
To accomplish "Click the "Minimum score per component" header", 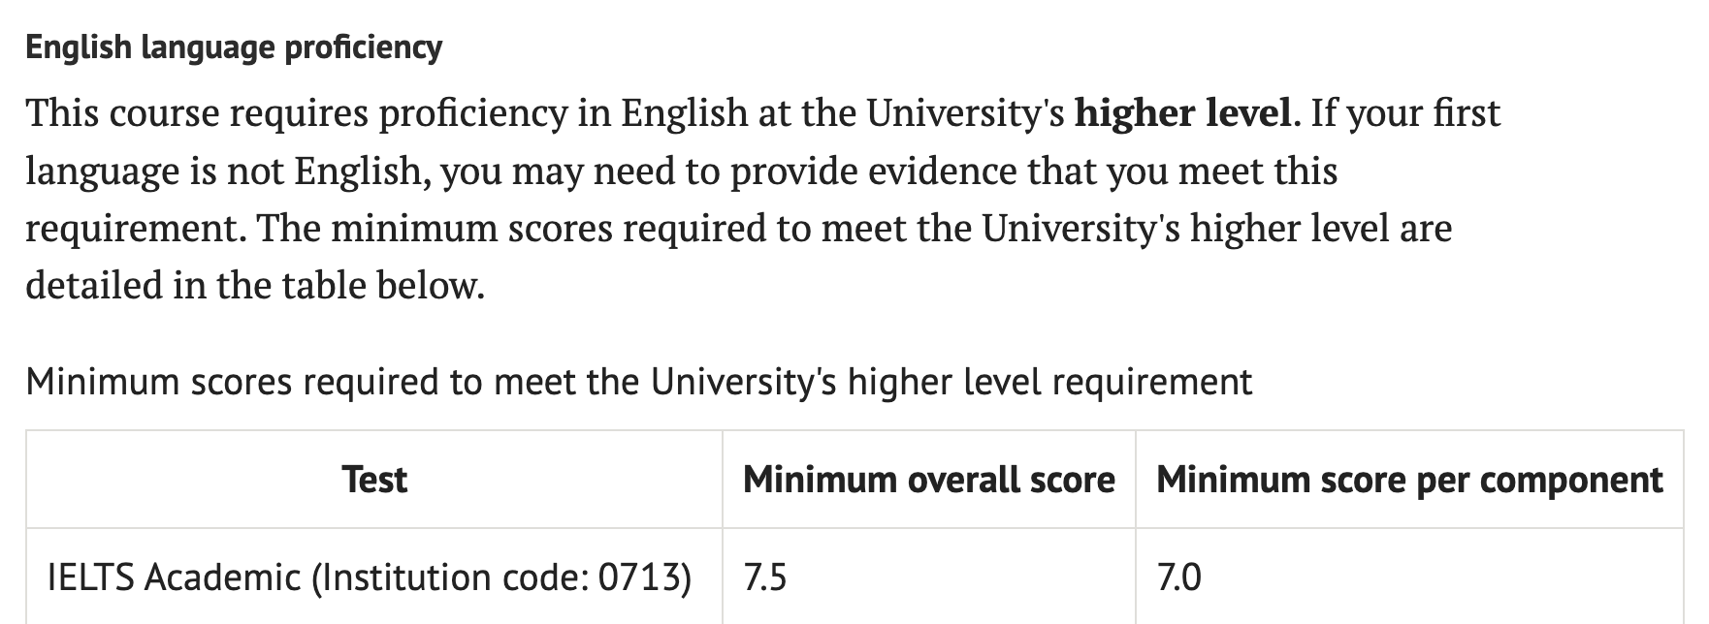I will click(x=1409, y=480).
